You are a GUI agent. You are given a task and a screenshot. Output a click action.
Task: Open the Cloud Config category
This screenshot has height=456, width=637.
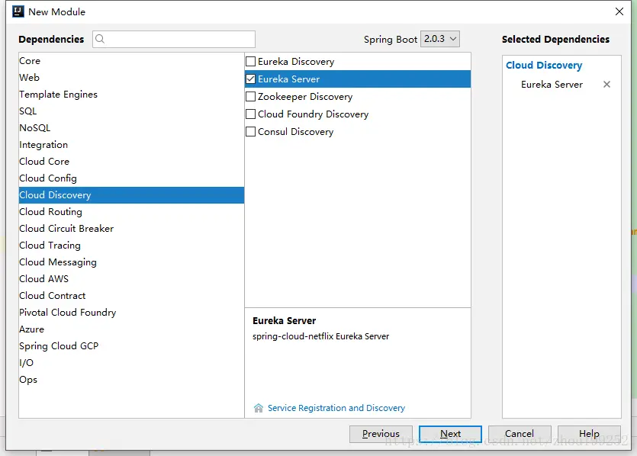coord(131,178)
